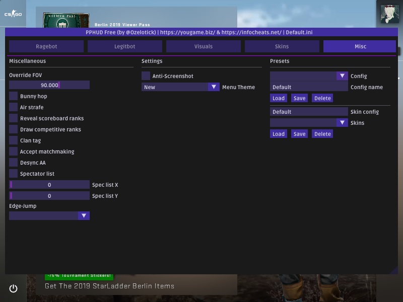Click the Skin config input field

(x=309, y=111)
